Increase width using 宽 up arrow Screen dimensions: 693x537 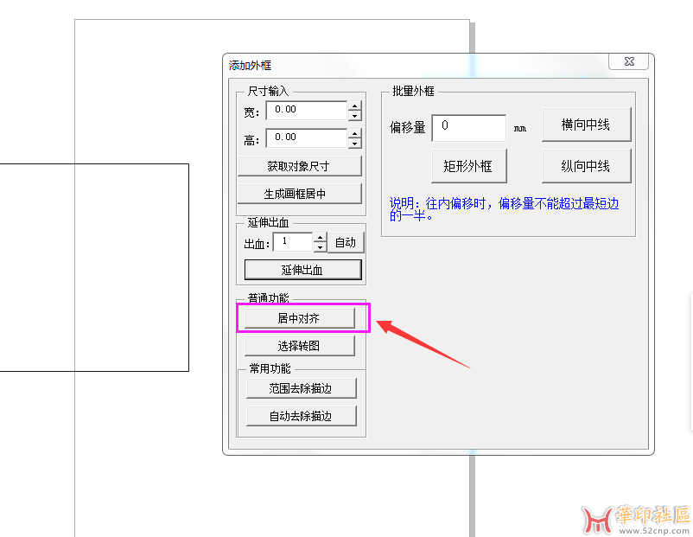[x=354, y=106]
